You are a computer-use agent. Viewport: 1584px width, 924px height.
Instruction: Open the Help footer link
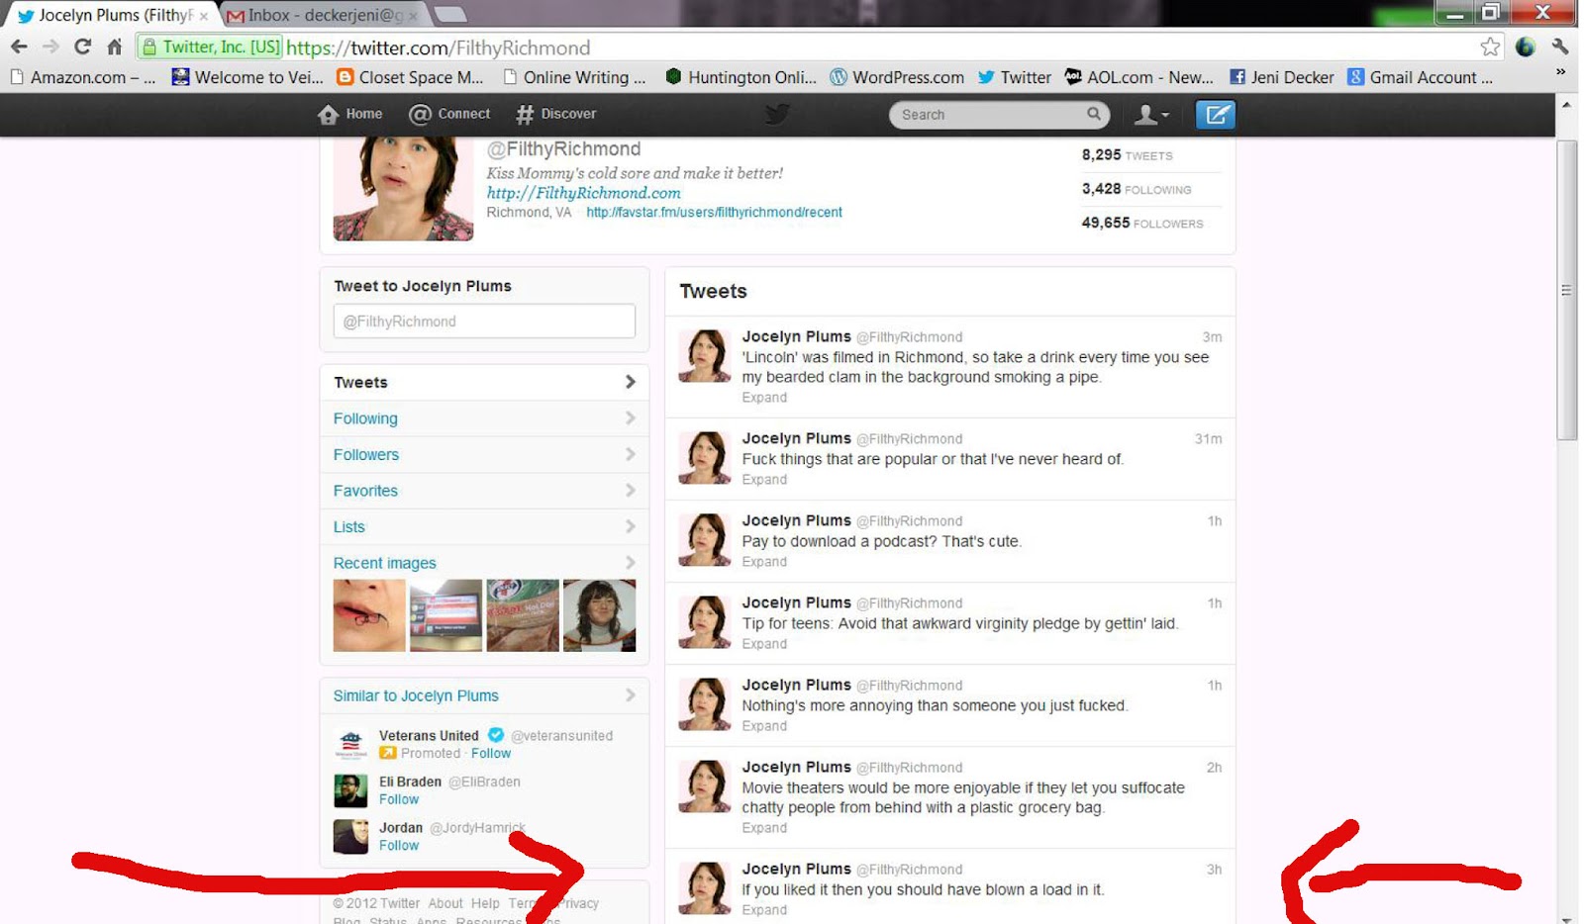click(485, 903)
